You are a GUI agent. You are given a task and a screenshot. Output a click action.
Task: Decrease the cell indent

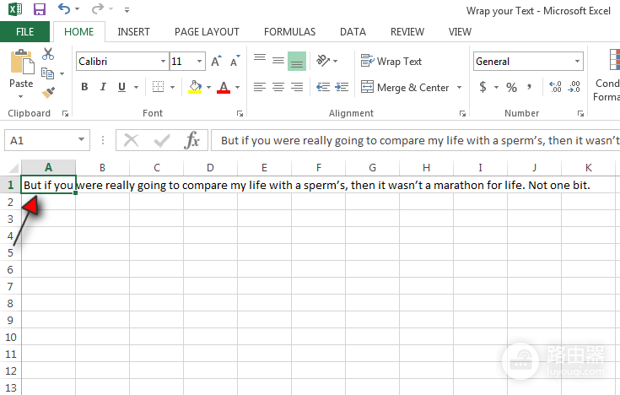[x=323, y=87]
